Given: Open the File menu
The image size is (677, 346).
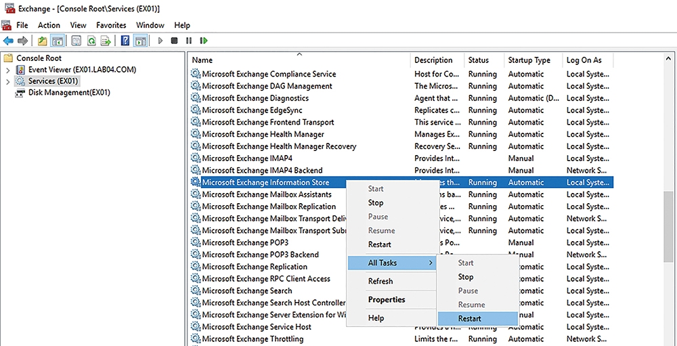Looking at the screenshot, I should coord(22,25).
